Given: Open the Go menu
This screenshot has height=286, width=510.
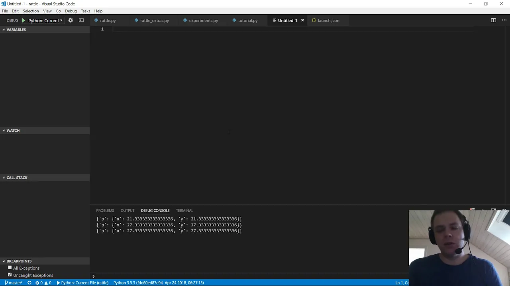Looking at the screenshot, I should tap(58, 11).
